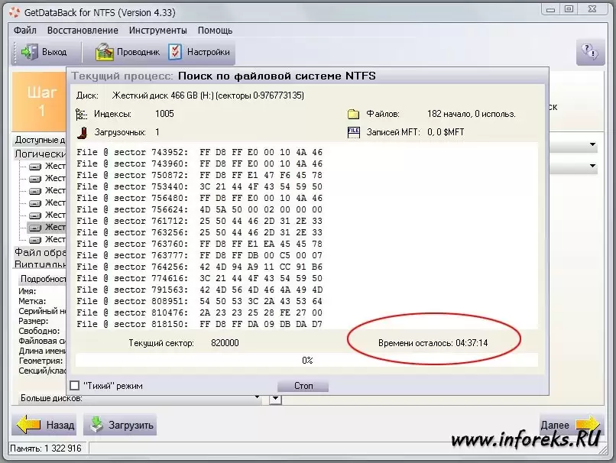Click the boot icon beside Загрузочных
The image size is (616, 463).
coord(82,132)
